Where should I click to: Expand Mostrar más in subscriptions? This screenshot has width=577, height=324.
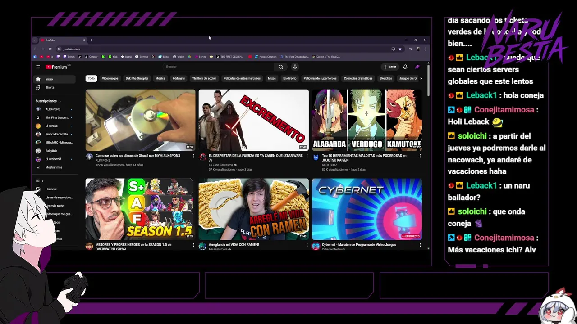pyautogui.click(x=54, y=167)
